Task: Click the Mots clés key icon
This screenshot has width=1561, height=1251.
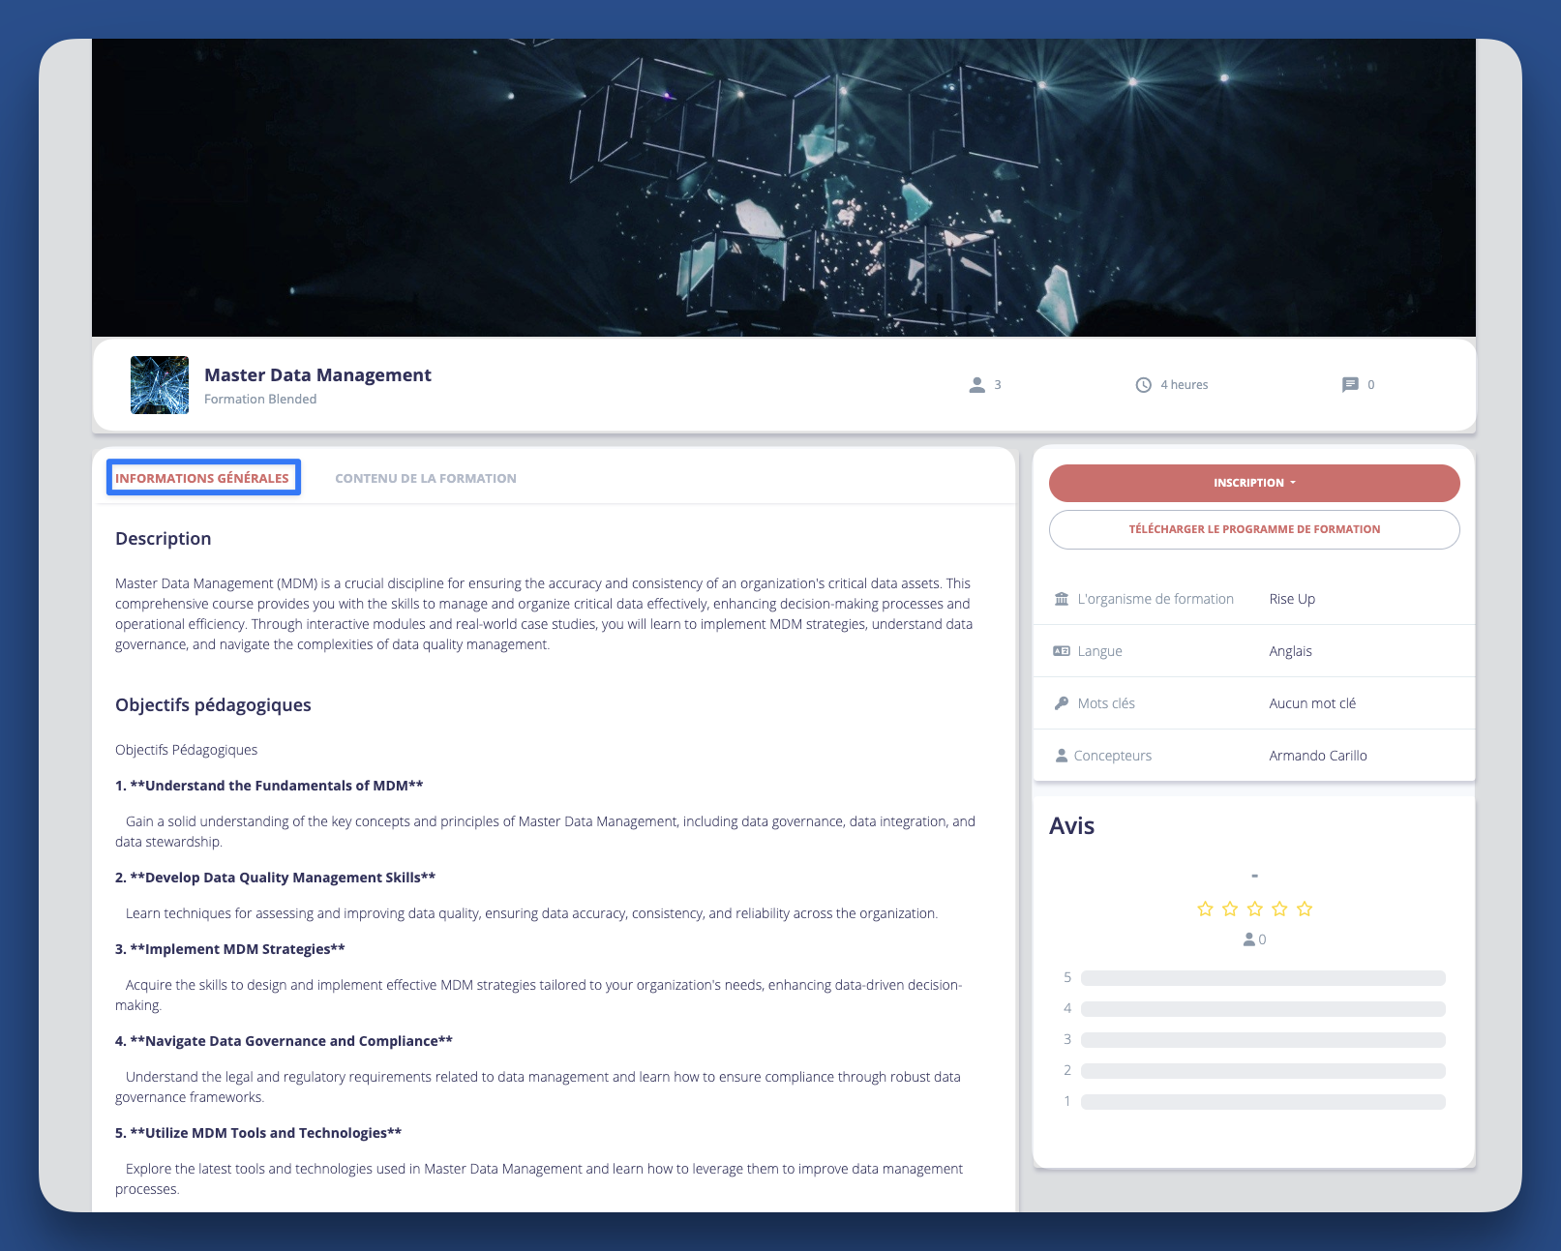Action: [1062, 703]
